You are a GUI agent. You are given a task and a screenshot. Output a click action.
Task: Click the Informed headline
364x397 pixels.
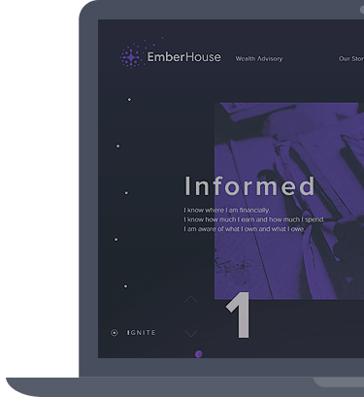coord(249,186)
